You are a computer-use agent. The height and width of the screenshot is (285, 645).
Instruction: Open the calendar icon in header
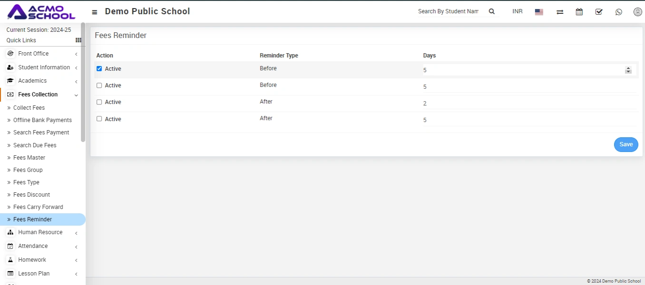click(x=579, y=12)
